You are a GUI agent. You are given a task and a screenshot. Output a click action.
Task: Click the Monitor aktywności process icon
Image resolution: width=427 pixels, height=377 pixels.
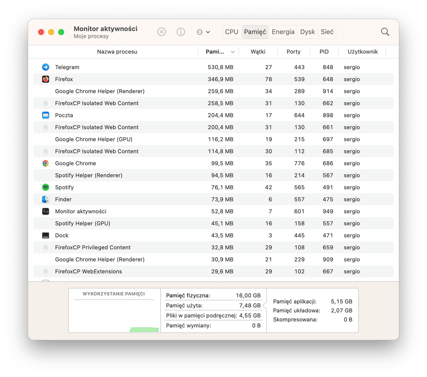click(x=46, y=211)
